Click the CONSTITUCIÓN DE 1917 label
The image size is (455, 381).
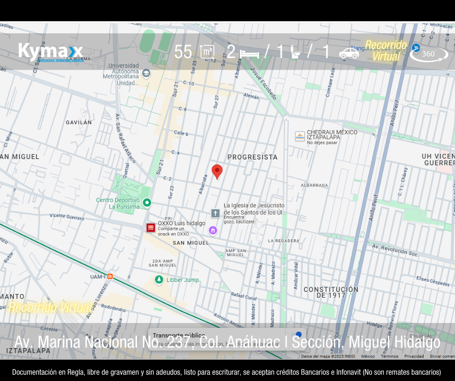331,292
